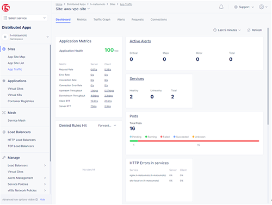This screenshot has width=272, height=205.
Task: Click the red Failed segment of the pods bar
Action: 199,141
